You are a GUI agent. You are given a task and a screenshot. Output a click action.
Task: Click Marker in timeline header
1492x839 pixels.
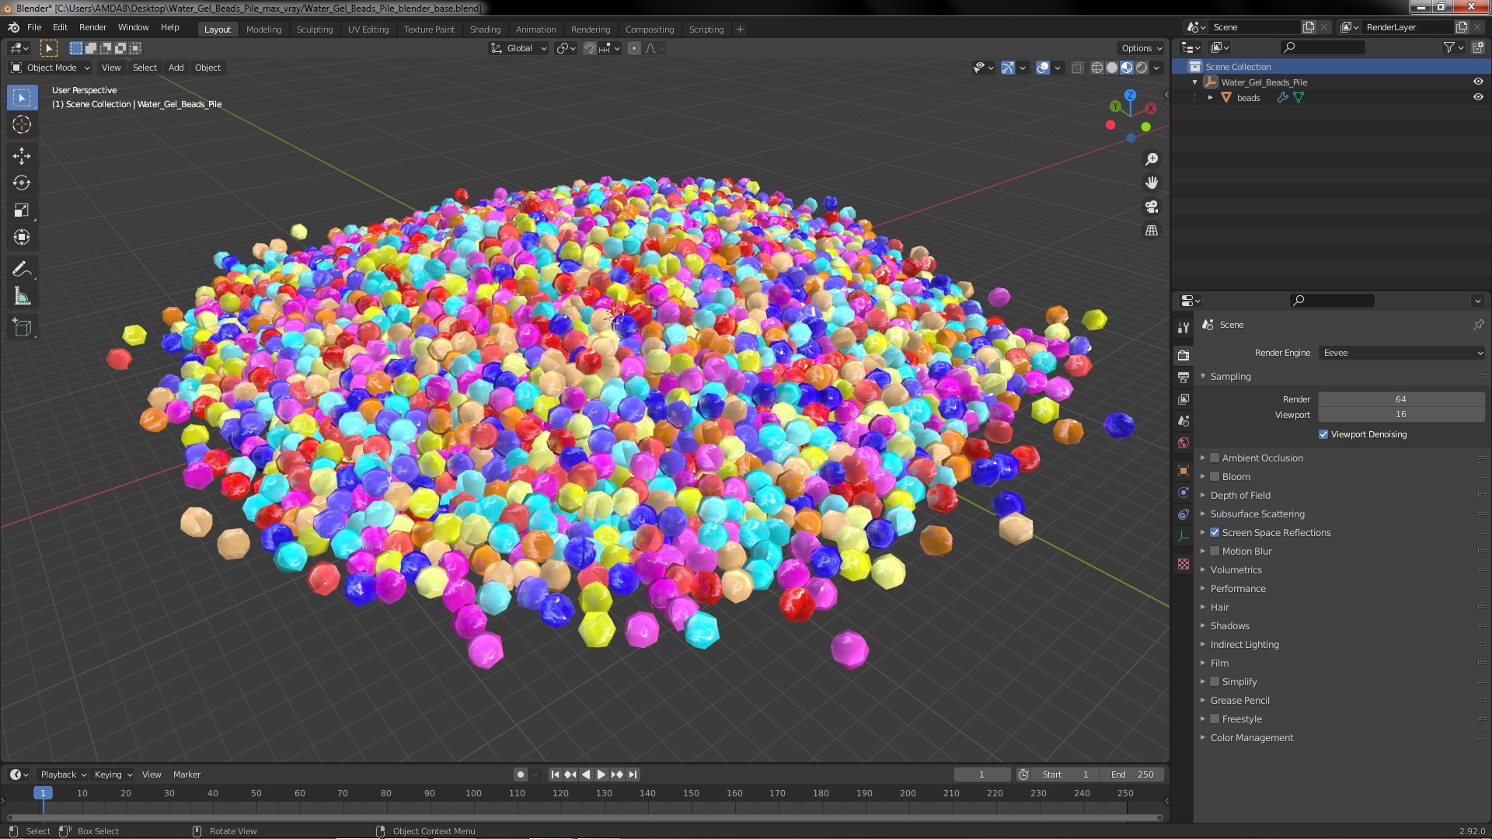(x=186, y=775)
